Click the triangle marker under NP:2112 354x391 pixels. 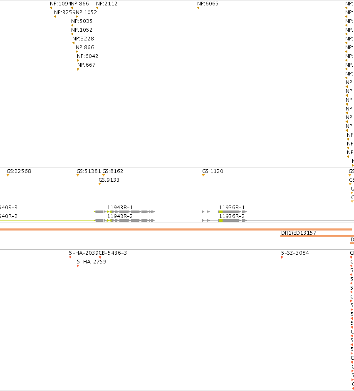click(x=97, y=8)
